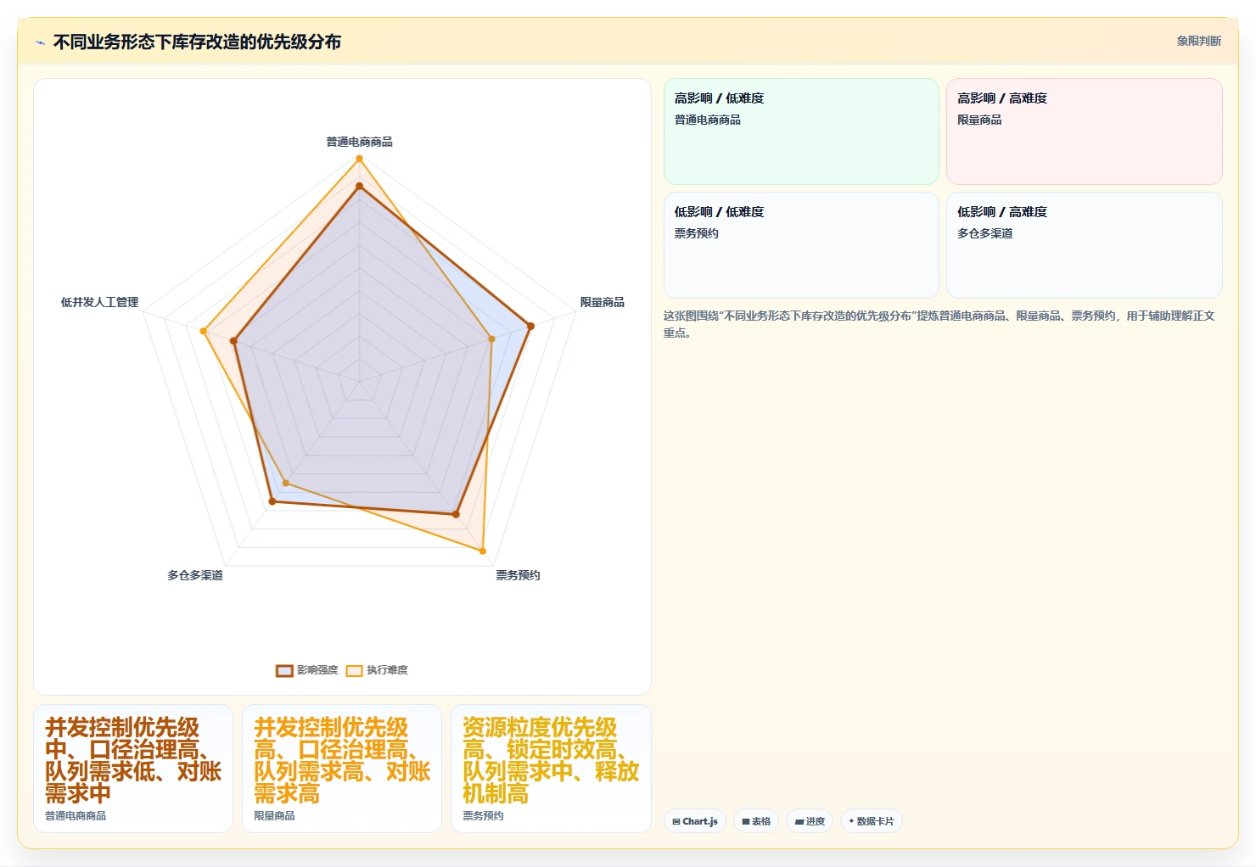Select the 高影响 / 高难度 quadrant card
This screenshot has height=867, width=1256.
(x=1085, y=131)
